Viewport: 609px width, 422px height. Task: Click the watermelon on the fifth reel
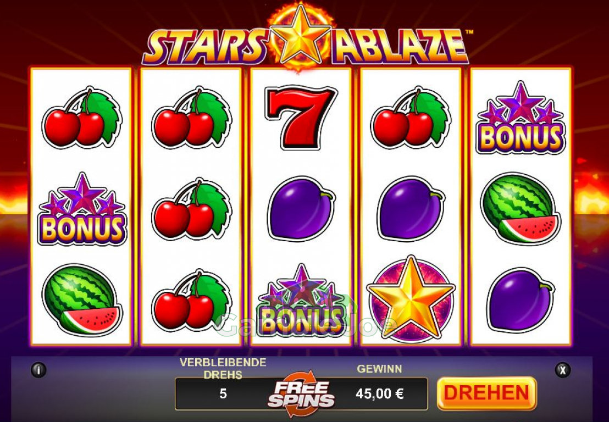[521, 209]
